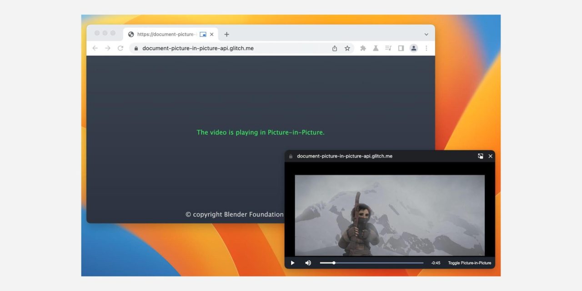
Task: Click the video progress slider
Action: [371, 263]
